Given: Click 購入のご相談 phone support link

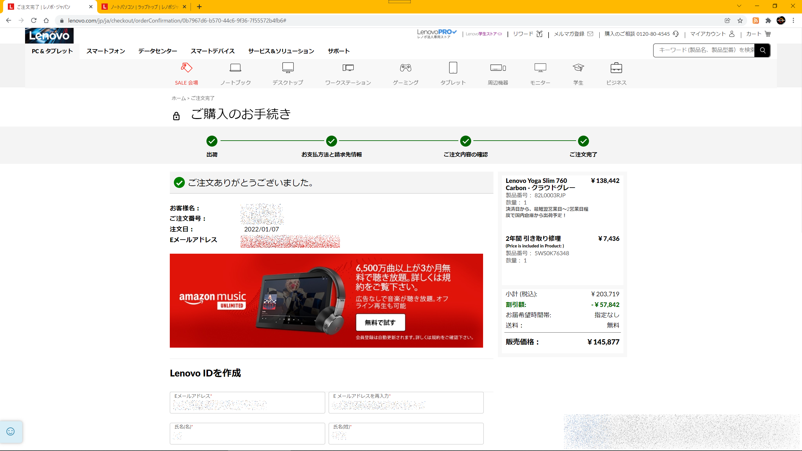Looking at the screenshot, I should pos(641,34).
